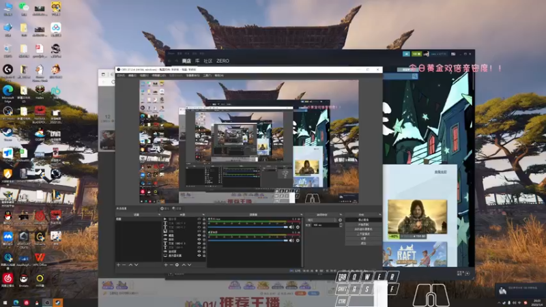Open settings gear of first mixer channel

tap(298, 227)
